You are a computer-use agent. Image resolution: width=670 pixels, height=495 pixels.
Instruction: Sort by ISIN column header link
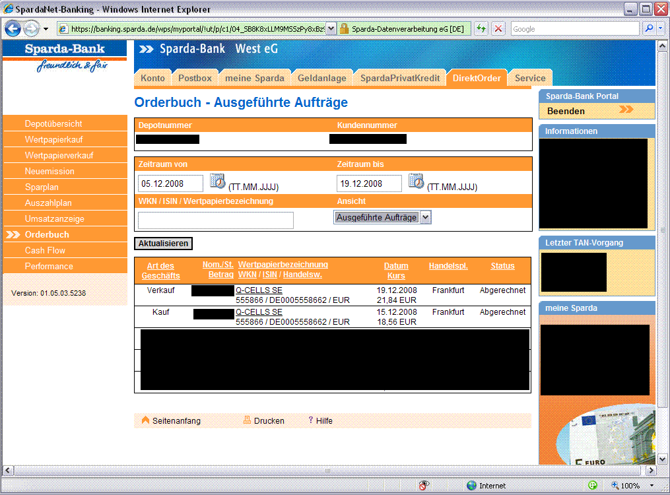click(269, 275)
